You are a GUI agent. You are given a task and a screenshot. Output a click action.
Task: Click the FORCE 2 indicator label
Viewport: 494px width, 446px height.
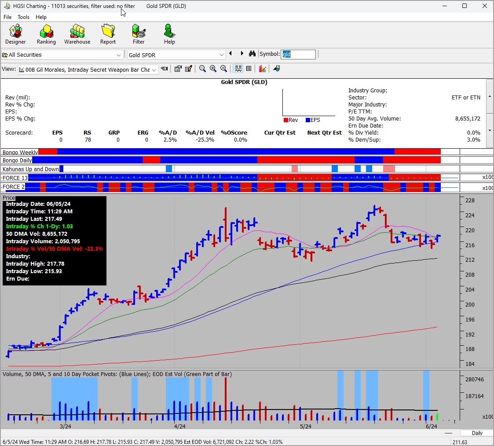coord(13,187)
